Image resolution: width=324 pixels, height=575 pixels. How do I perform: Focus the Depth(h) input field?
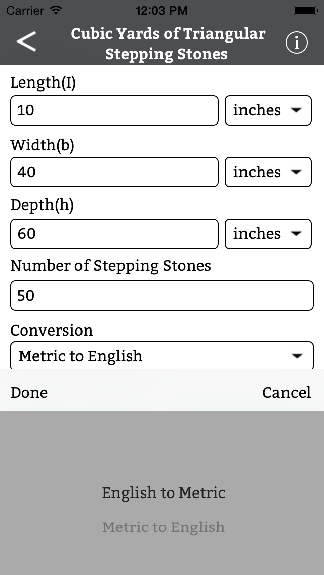point(114,234)
